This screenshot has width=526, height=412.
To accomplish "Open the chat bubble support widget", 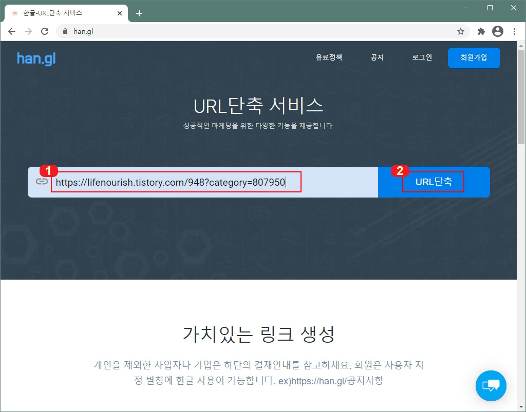I will [x=491, y=386].
